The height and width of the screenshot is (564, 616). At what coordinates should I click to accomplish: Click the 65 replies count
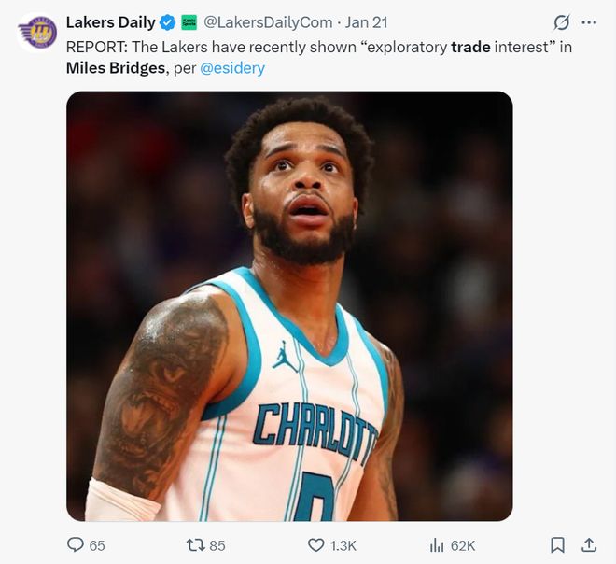(97, 545)
